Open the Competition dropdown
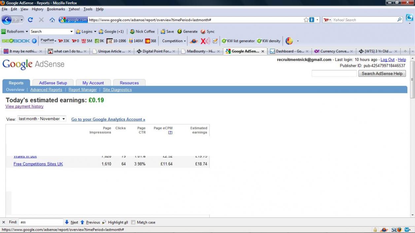This screenshot has width=415, height=233. 174,41
